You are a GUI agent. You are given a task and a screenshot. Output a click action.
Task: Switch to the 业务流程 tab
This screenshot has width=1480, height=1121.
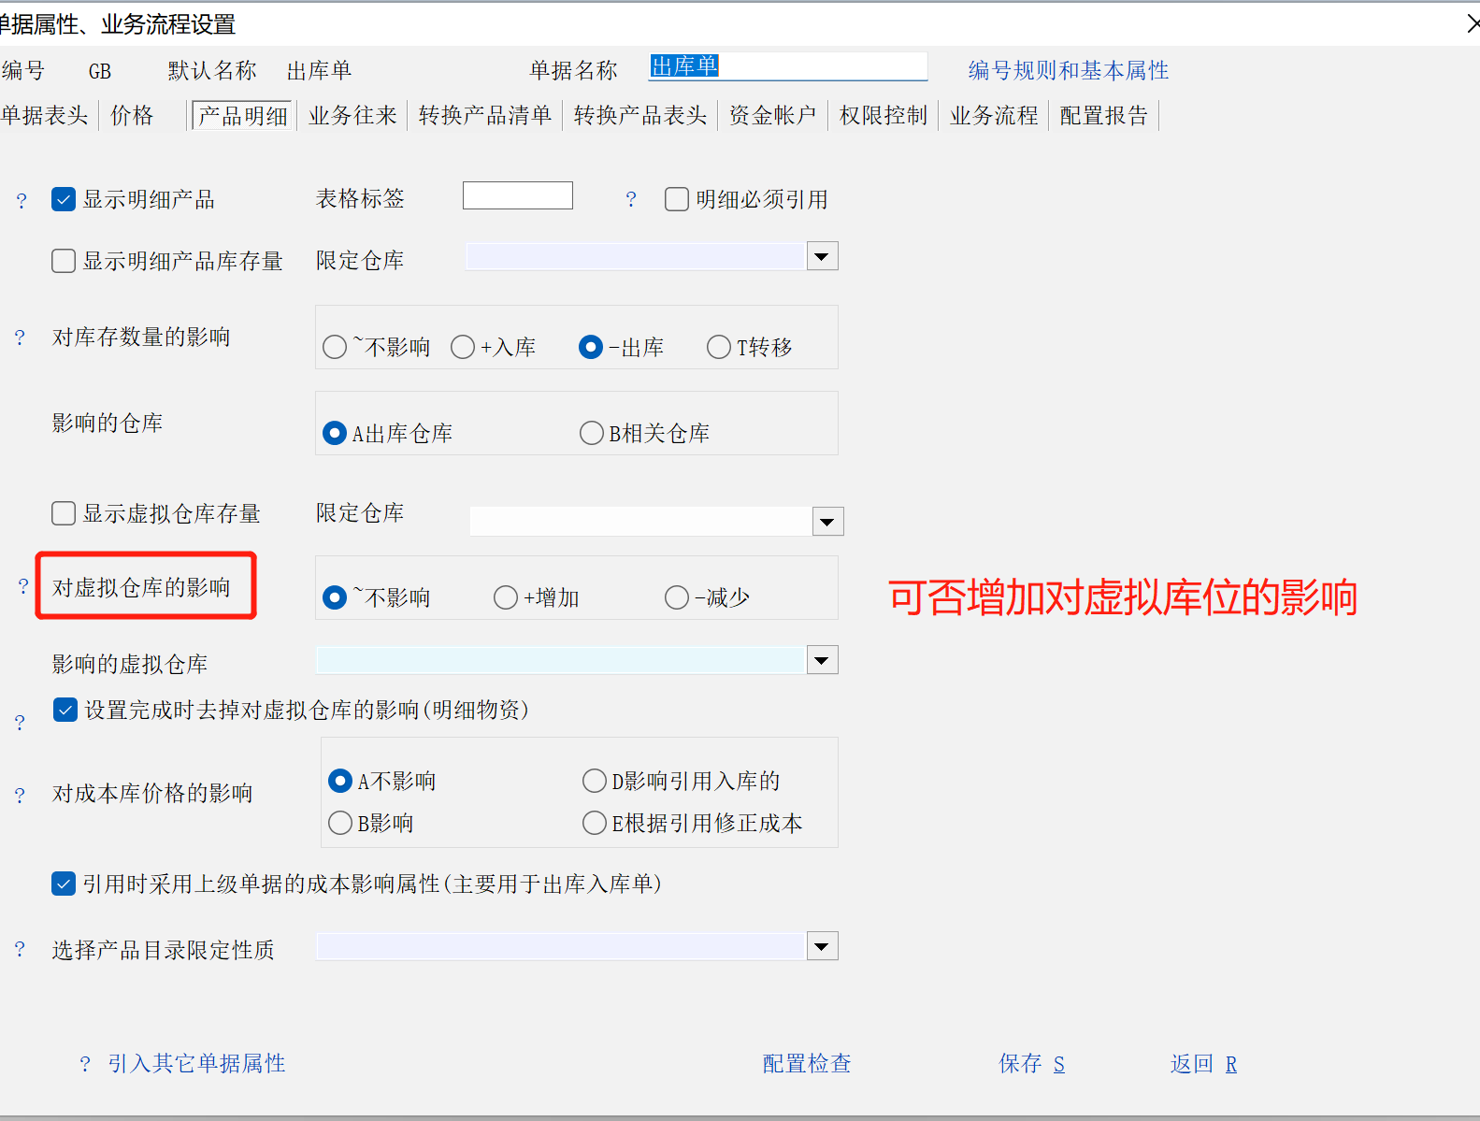tap(994, 116)
